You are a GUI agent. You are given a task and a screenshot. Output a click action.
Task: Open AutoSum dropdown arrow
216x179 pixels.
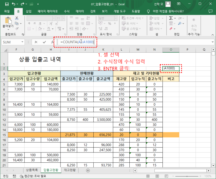point(175,18)
